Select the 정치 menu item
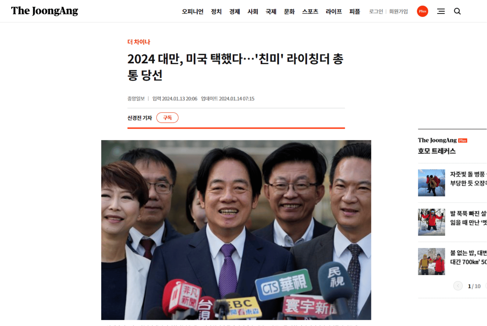This screenshot has height=326, width=487. 216,12
